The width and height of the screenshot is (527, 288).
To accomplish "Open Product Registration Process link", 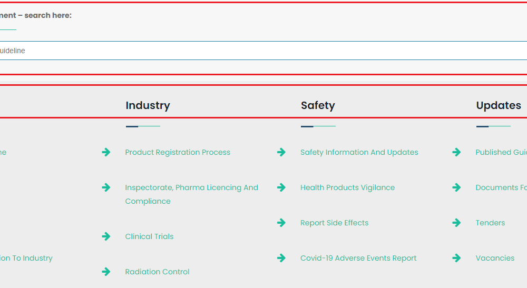I will point(178,152).
